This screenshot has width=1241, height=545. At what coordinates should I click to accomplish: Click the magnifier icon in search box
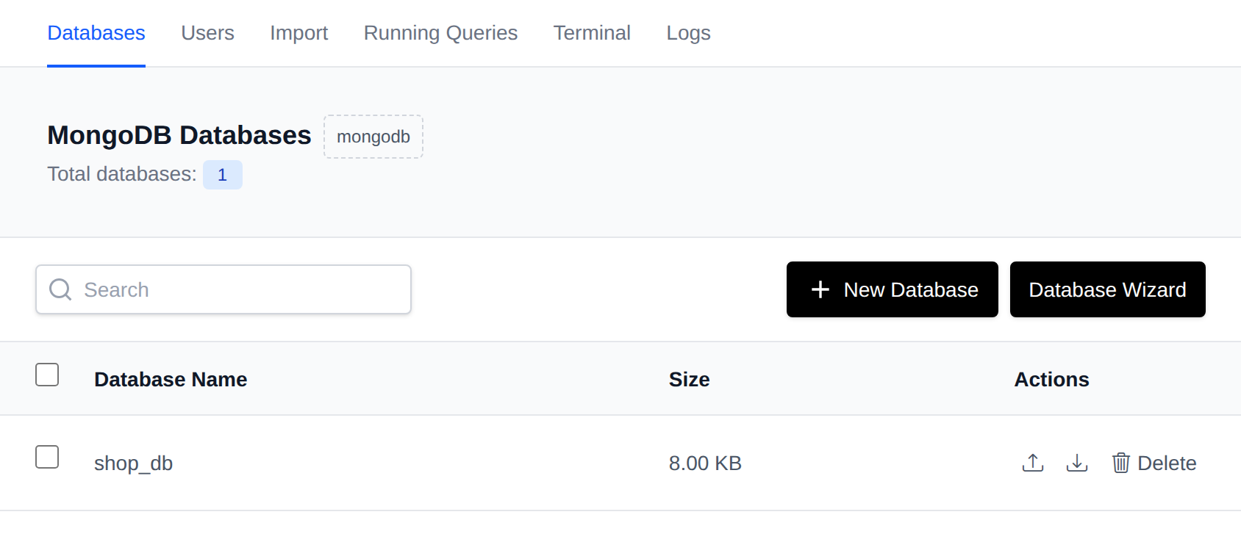pos(60,289)
